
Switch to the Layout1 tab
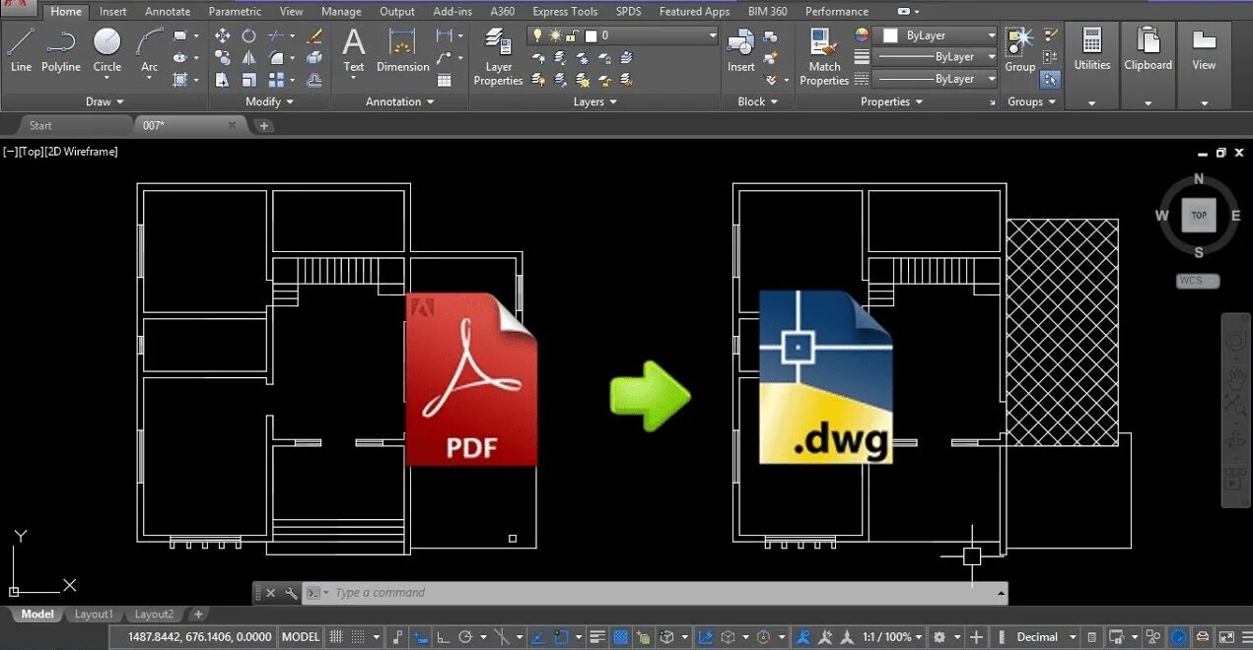click(93, 614)
